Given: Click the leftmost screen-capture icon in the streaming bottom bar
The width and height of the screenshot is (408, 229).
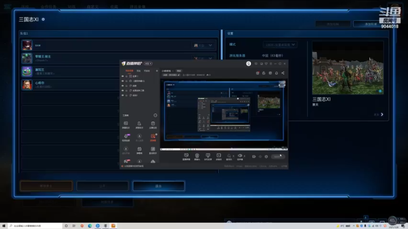Looking at the screenshot, I should click(186, 156).
